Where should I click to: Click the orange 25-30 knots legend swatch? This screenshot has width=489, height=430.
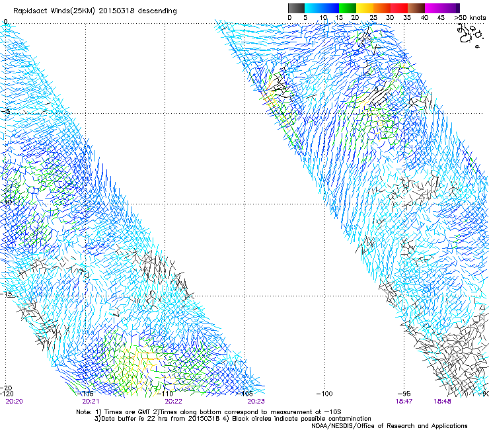tap(382, 8)
